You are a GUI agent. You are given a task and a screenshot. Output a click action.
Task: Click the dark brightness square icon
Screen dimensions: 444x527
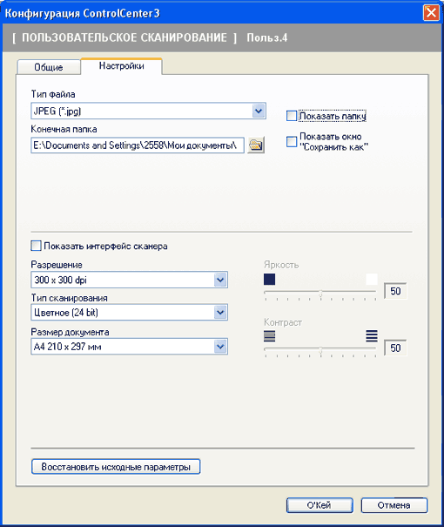[269, 279]
